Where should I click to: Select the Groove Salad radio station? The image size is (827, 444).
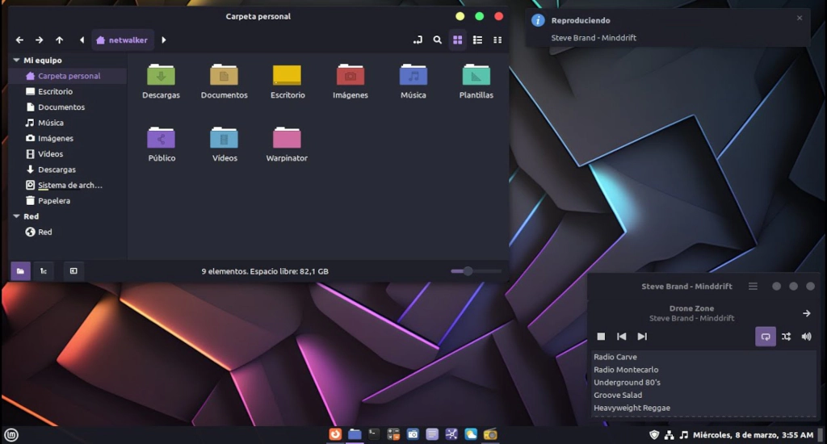618,395
